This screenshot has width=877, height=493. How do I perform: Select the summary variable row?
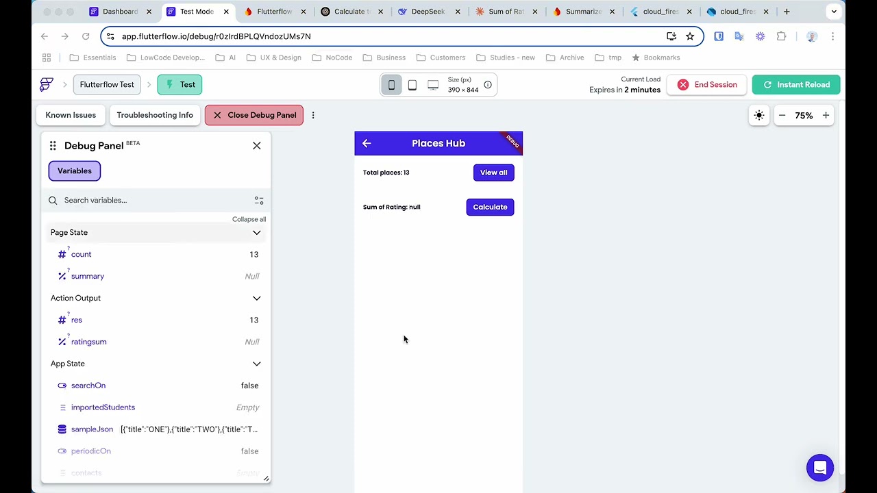156,276
